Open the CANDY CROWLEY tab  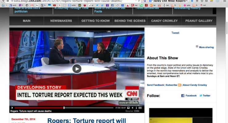[x=164, y=21]
